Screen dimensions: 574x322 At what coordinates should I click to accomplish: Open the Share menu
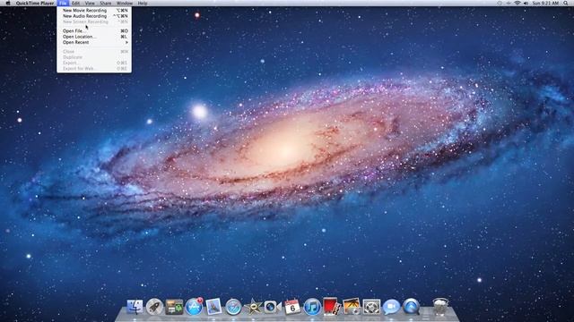[106, 3]
